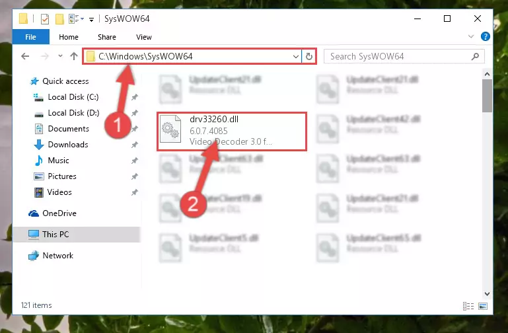The height and width of the screenshot is (333, 508).
Task: Maximize the SysWOW64 window
Action: coord(447,18)
